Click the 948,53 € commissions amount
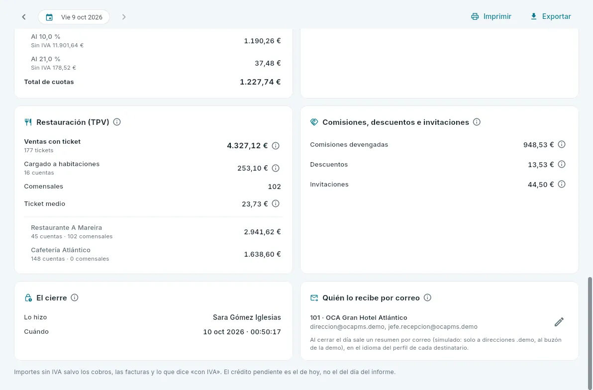This screenshot has height=390, width=593. tap(539, 144)
